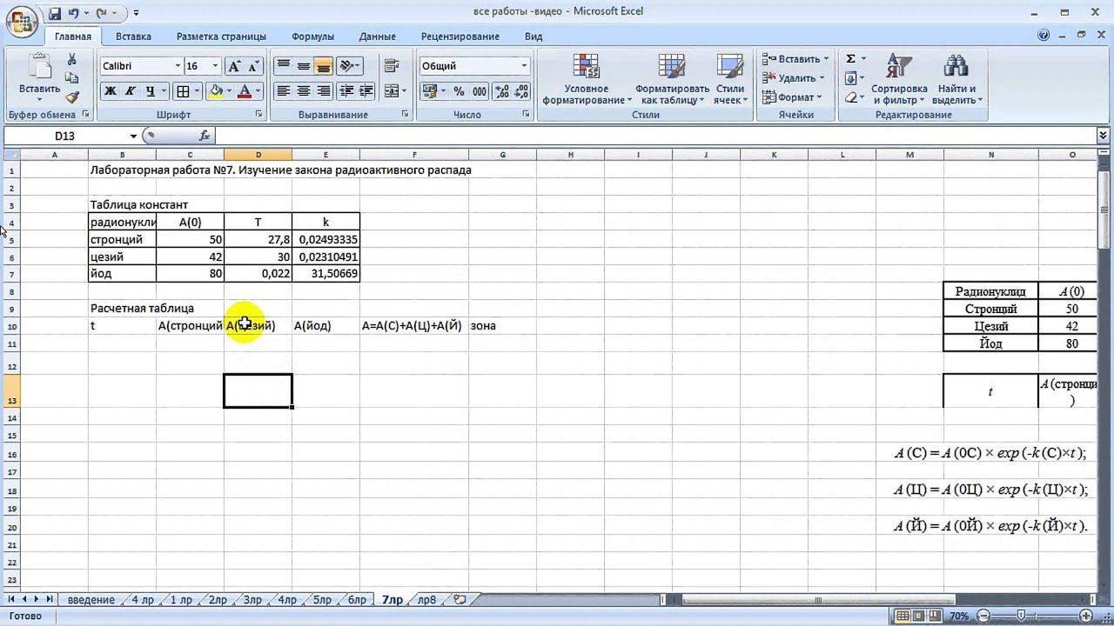The width and height of the screenshot is (1114, 626).
Task: Click the AutoSum sigma icon
Action: tap(850, 59)
